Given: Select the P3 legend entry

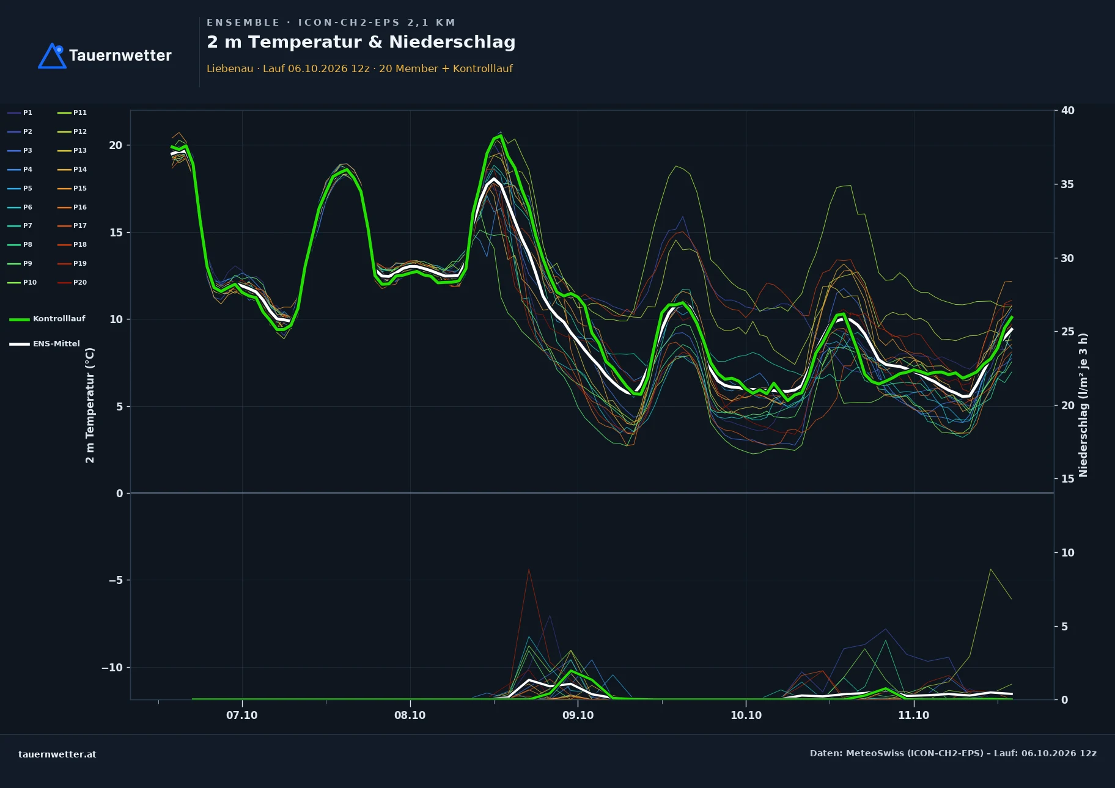Looking at the screenshot, I should [20, 150].
